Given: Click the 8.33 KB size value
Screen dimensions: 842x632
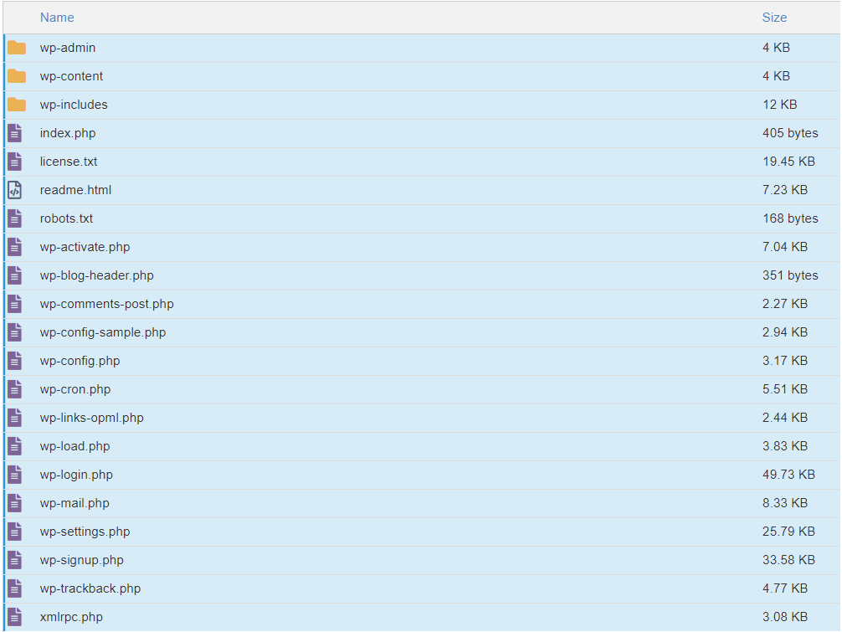Looking at the screenshot, I should [x=785, y=503].
